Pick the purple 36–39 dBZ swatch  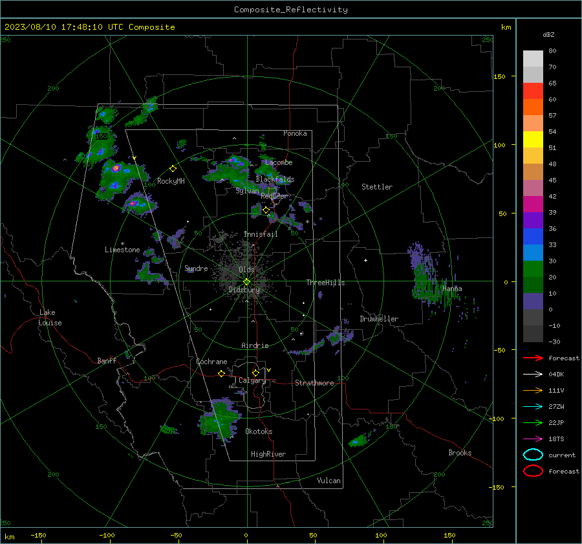point(533,221)
